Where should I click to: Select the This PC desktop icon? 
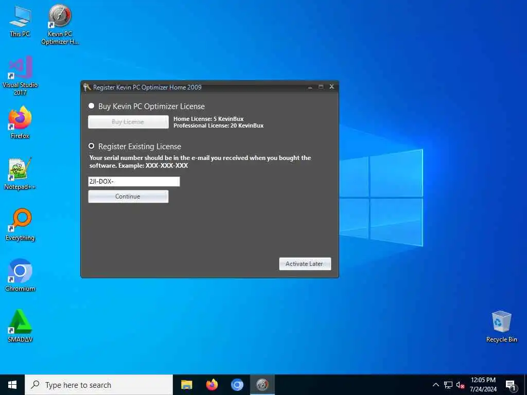pos(20,21)
